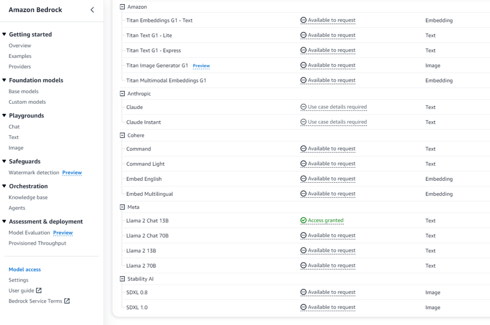Click the status icon for the Command row
The width and height of the screenshot is (490, 325).
click(x=303, y=149)
